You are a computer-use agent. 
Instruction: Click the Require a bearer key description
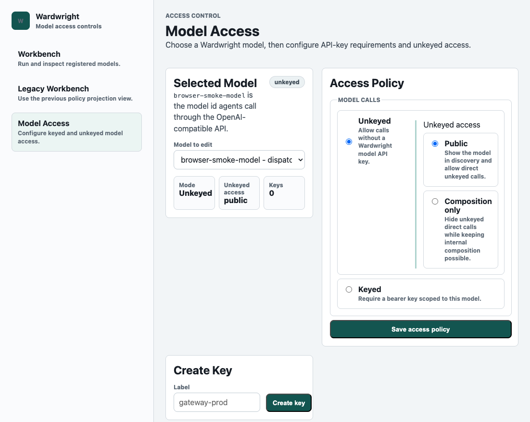pos(419,299)
